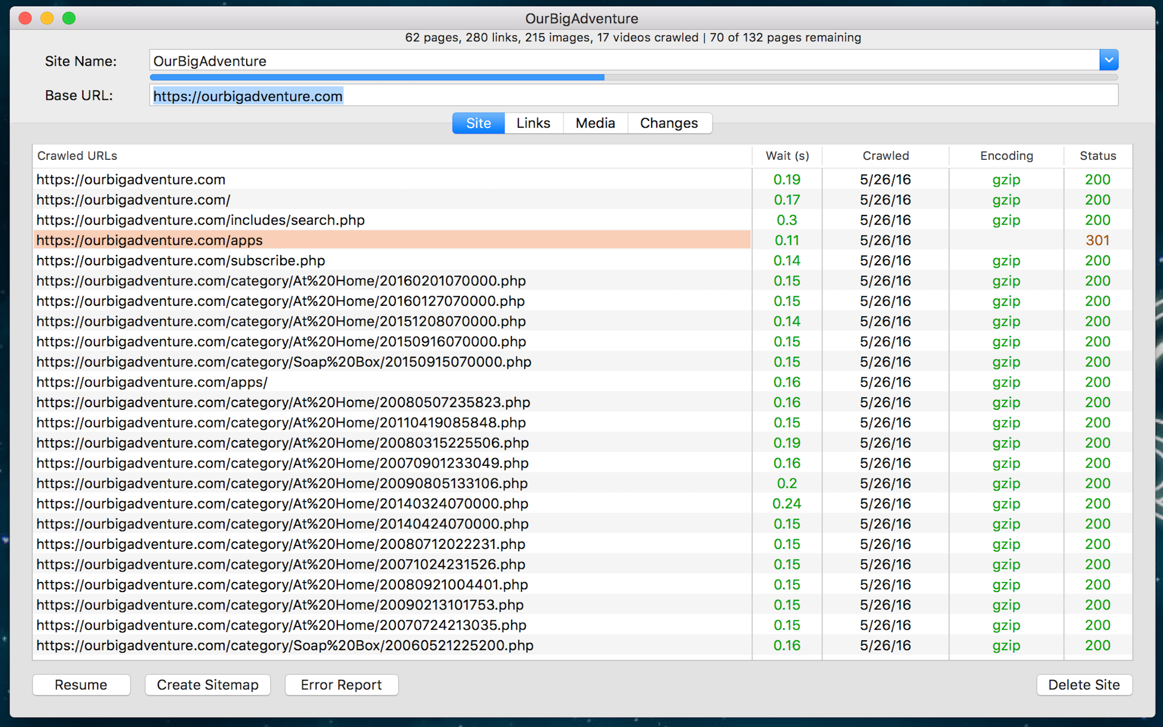Sort by the Encoding column
Image resolution: width=1163 pixels, height=727 pixels.
point(1006,155)
